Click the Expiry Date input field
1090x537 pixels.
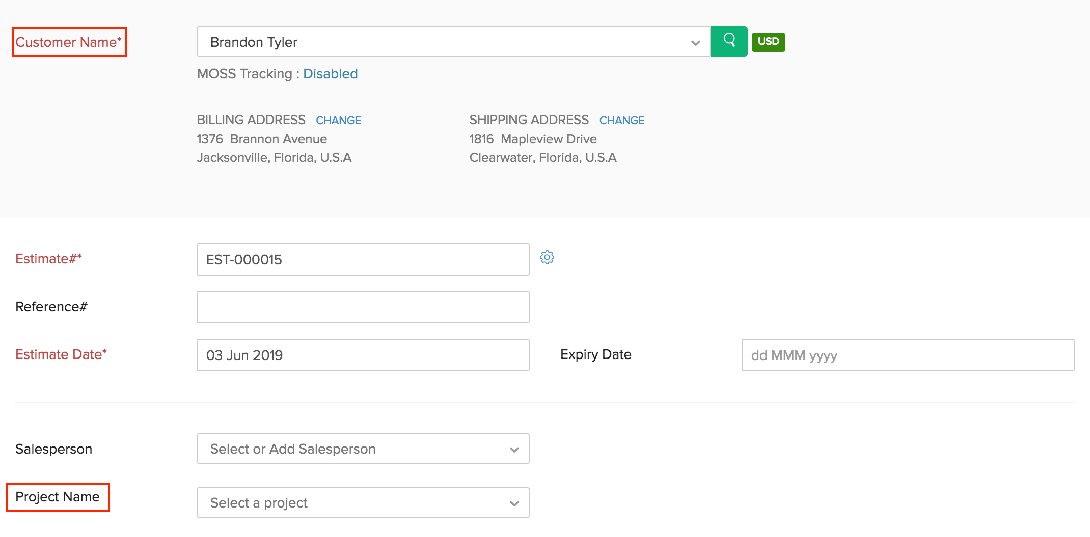(908, 355)
